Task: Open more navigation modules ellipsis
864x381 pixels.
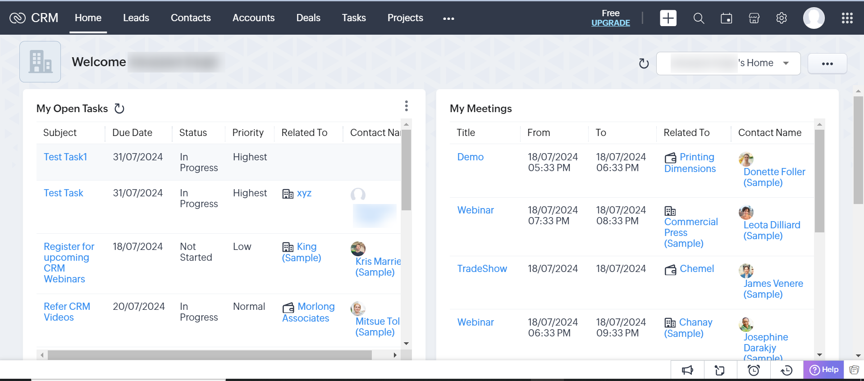Action: [448, 18]
